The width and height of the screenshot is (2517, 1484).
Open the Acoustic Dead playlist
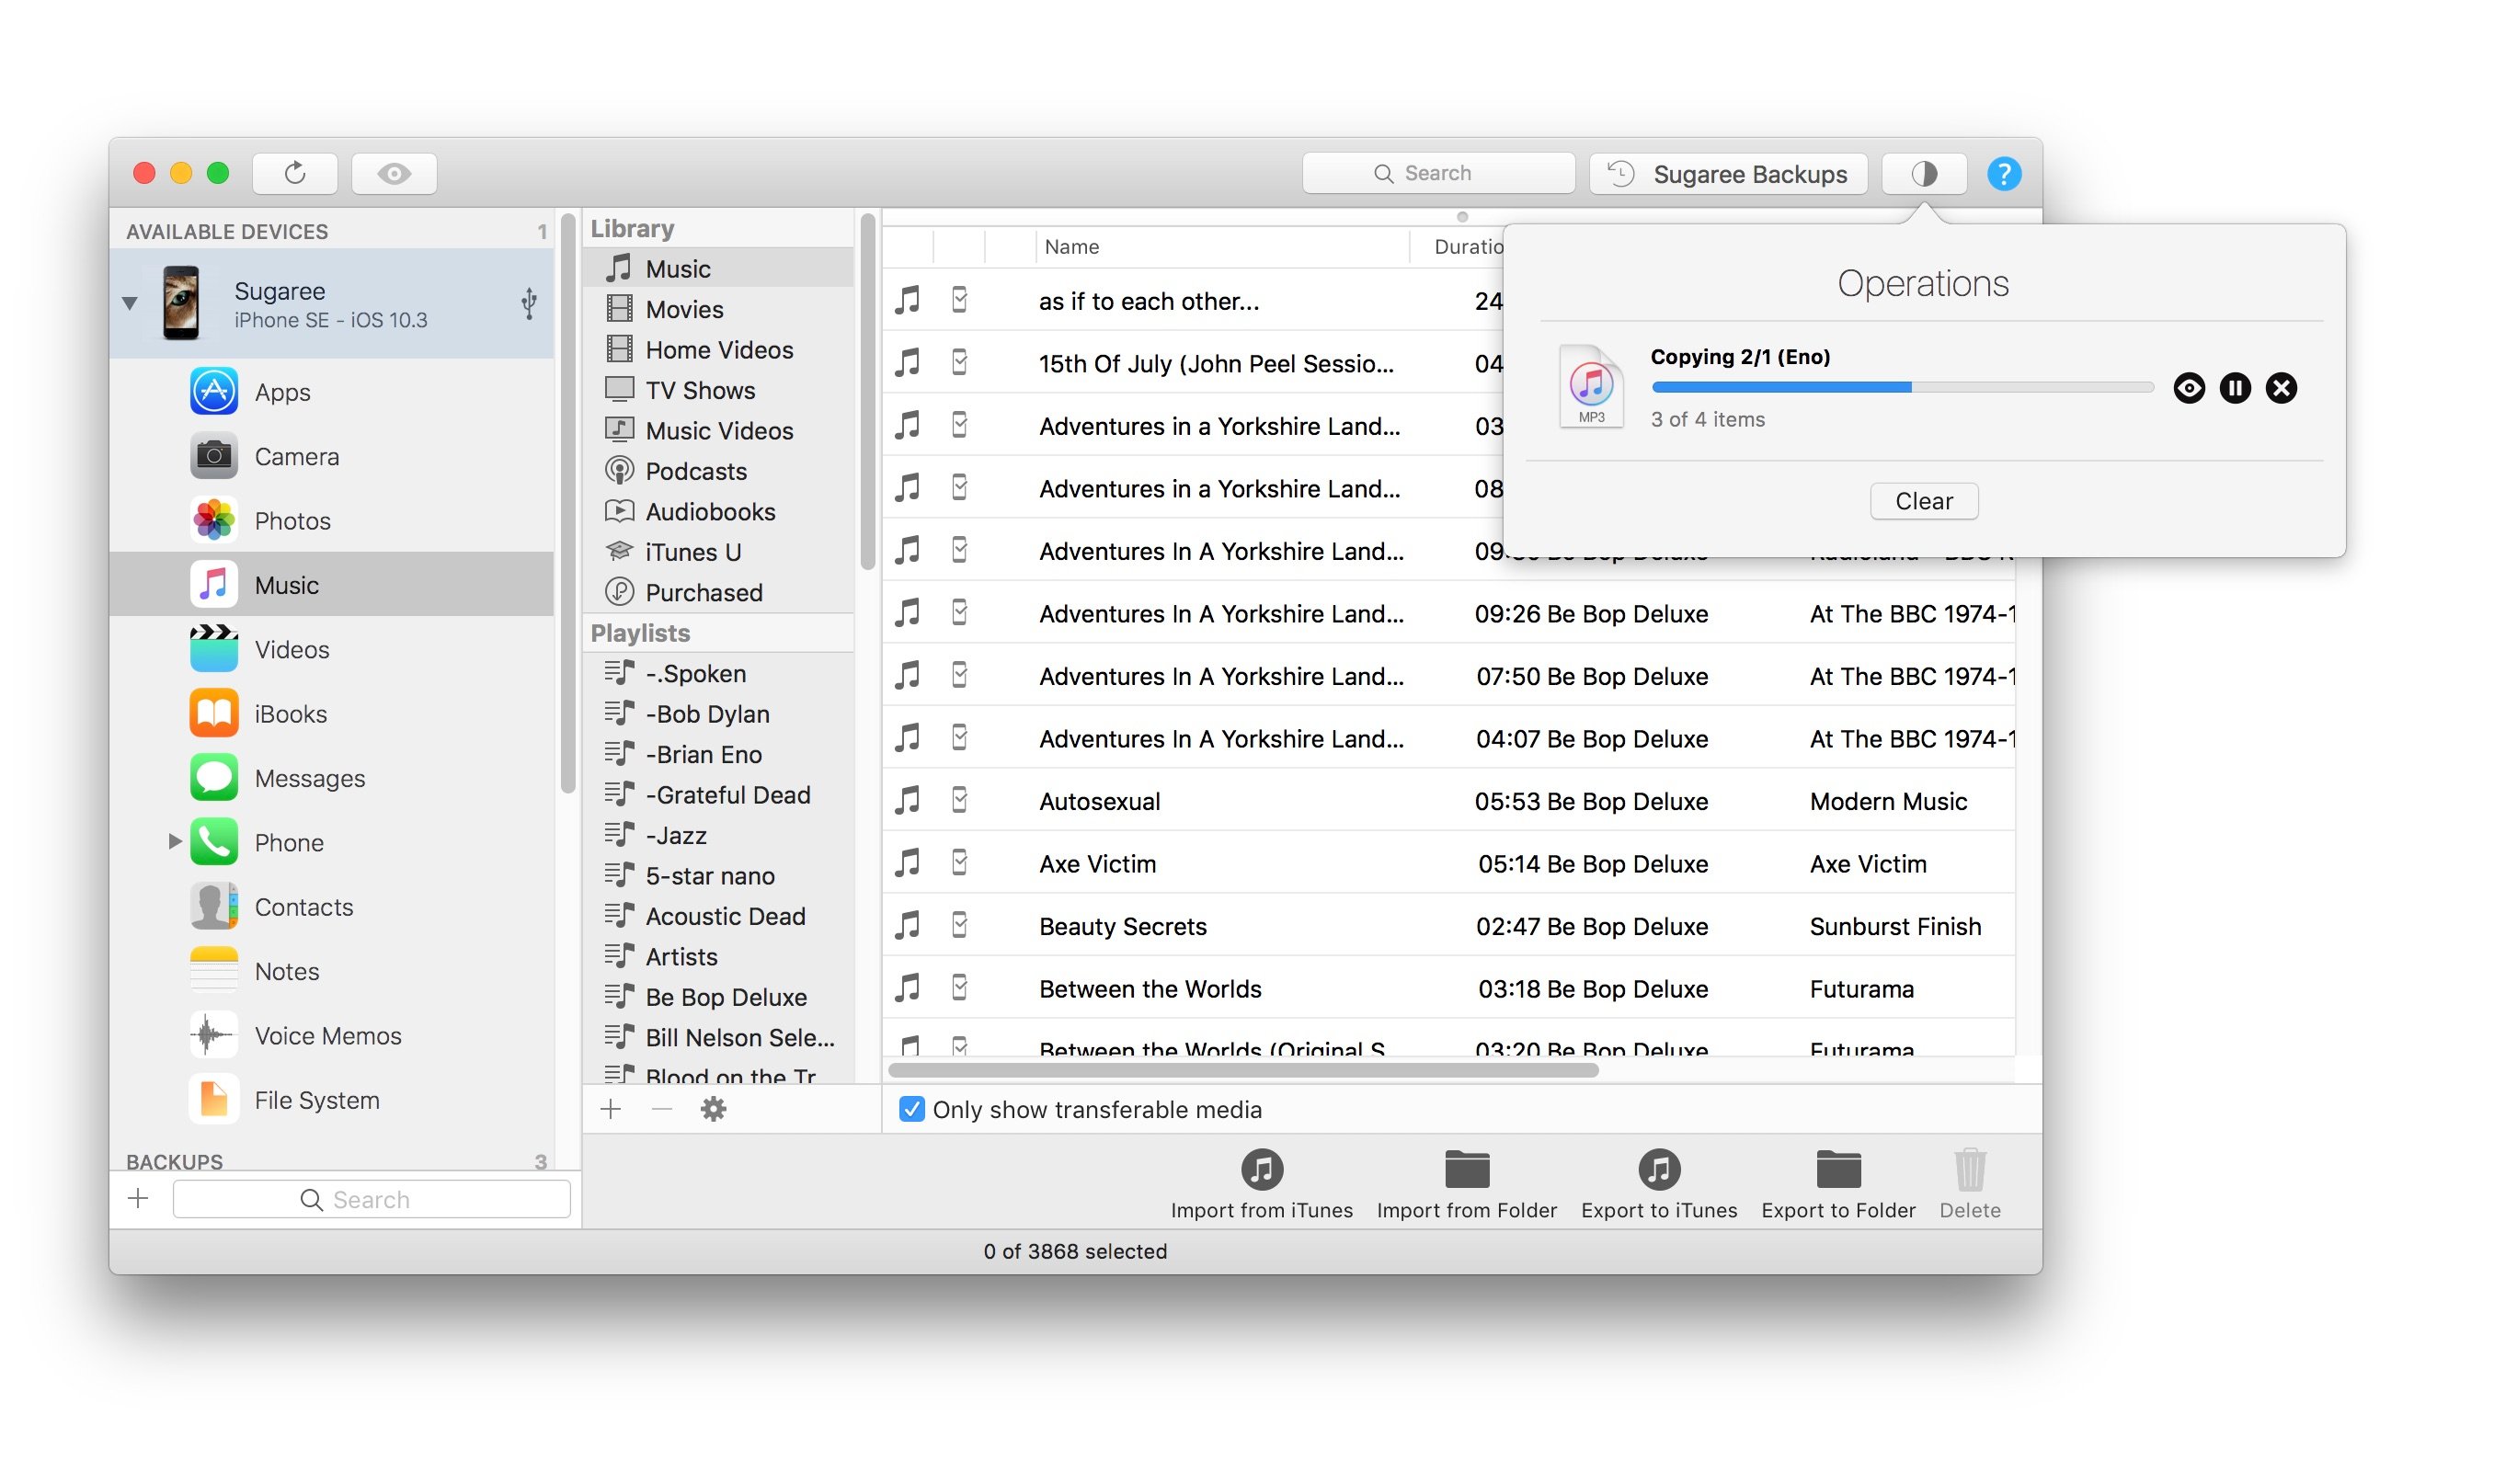point(718,916)
